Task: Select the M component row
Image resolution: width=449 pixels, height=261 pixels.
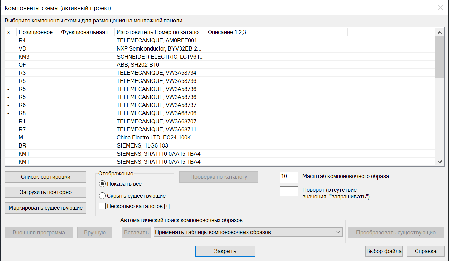Action: point(220,137)
